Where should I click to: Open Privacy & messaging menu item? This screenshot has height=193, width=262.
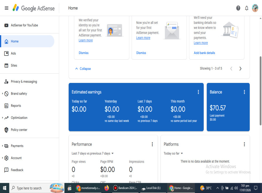(27, 81)
